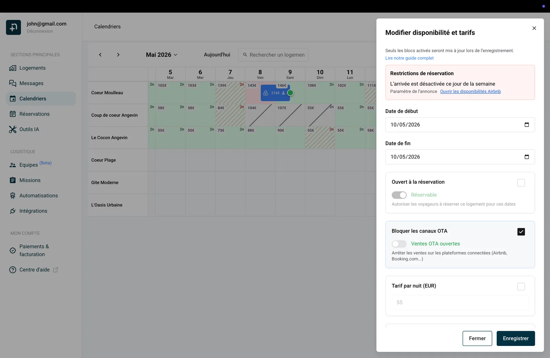Click the Paiements & facturation badge icon
Viewport: 550px width, 358px height.
(x=13, y=250)
